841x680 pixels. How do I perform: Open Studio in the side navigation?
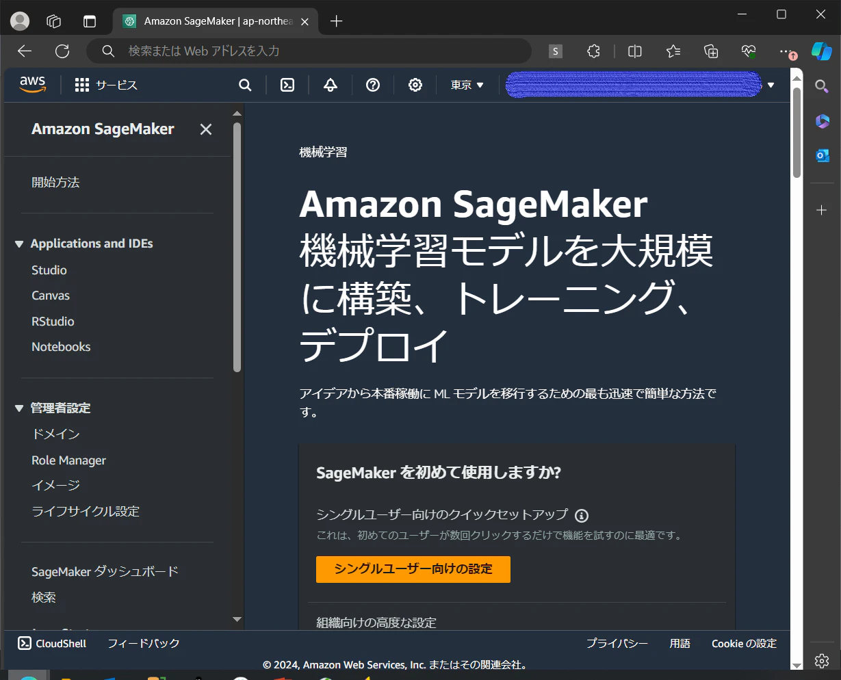pyautogui.click(x=49, y=270)
